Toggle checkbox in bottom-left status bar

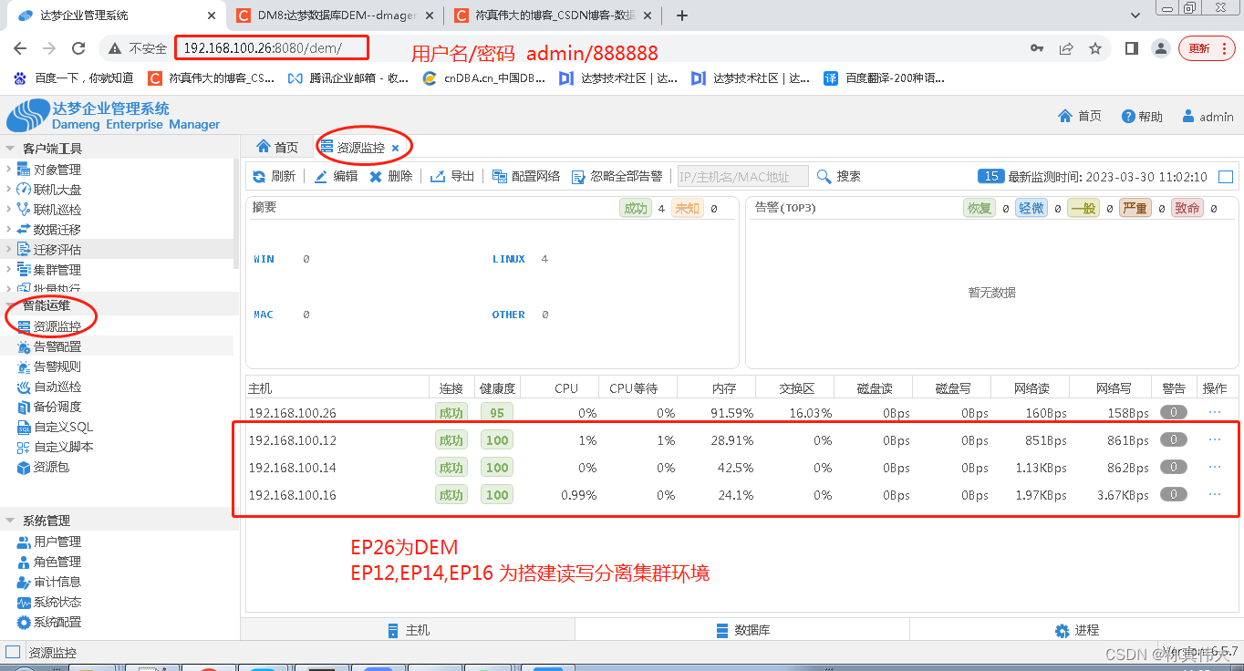13,652
